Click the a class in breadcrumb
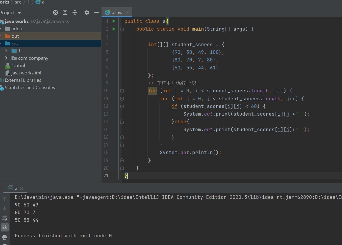This screenshot has height=245, width=342. pyautogui.click(x=40, y=2)
